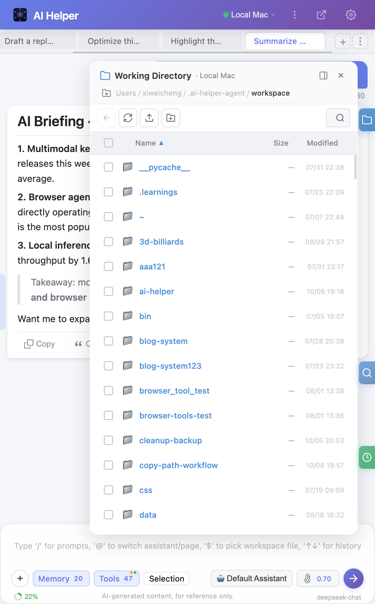Sort by Name column arrow
375x604 pixels.
161,143
